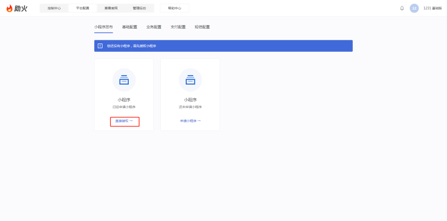Open 查看官网 in the top navigation
The image size is (447, 221).
coord(111,8)
